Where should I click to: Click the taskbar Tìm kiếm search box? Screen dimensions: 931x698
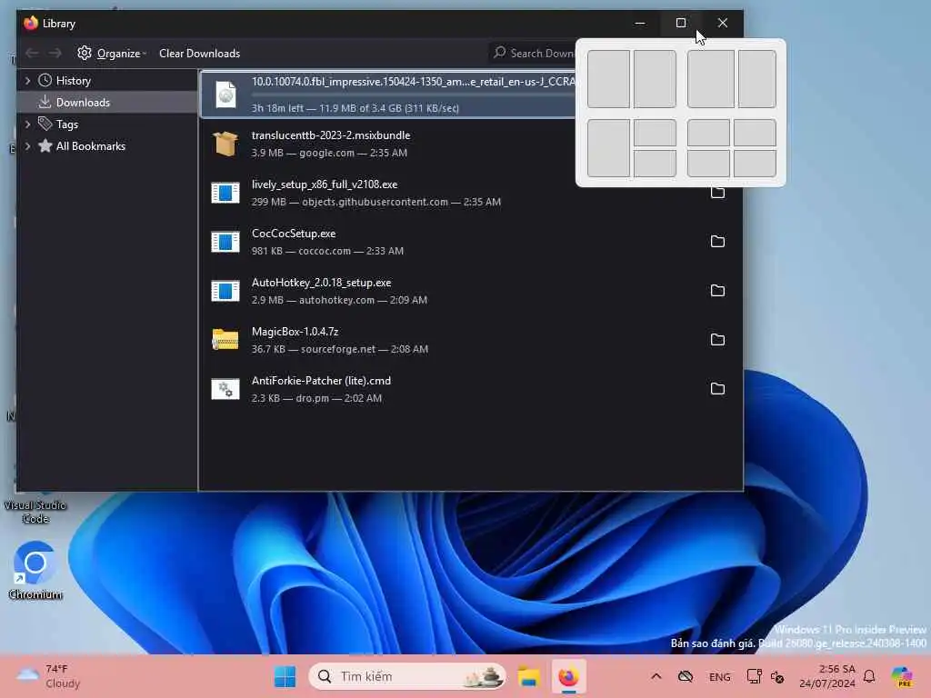click(x=407, y=676)
